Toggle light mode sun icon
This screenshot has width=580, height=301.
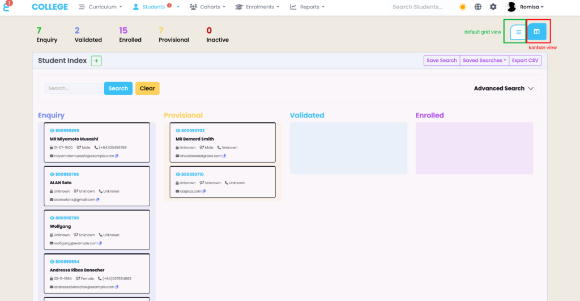(x=463, y=7)
